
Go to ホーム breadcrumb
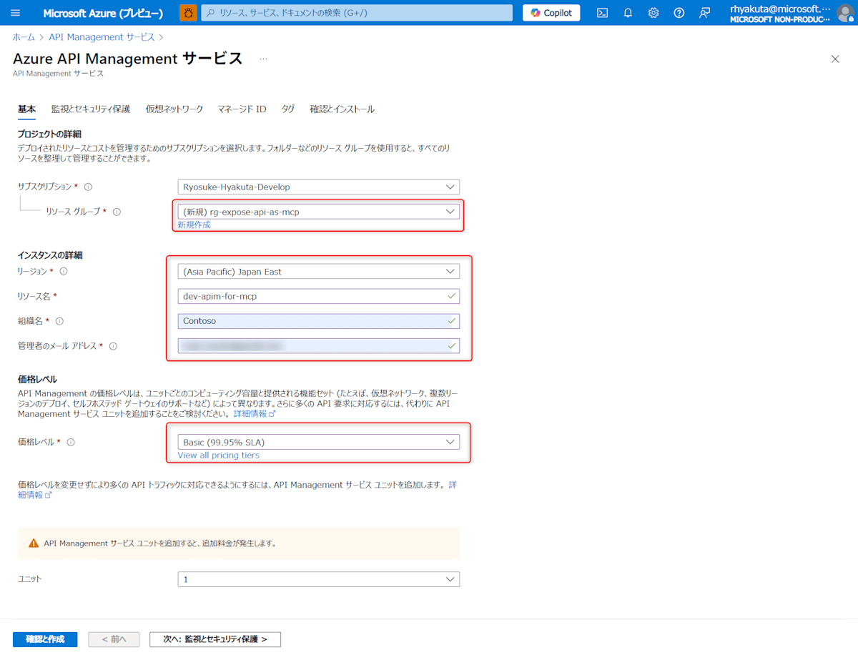tap(24, 37)
